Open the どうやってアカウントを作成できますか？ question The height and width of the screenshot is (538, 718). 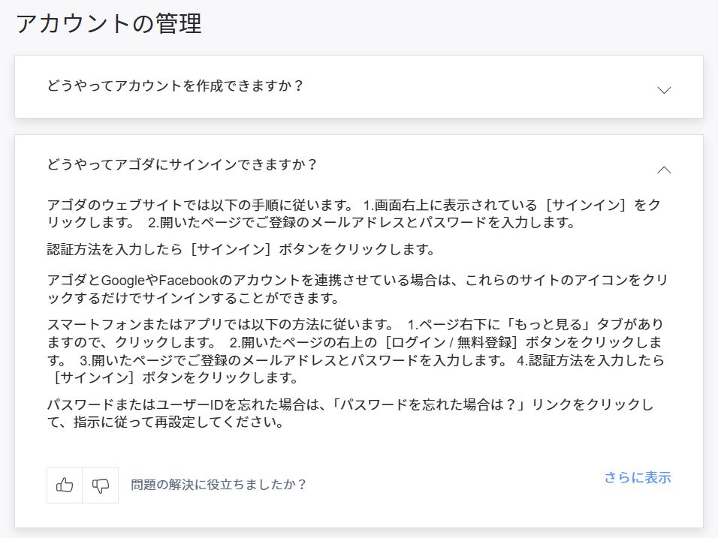coord(175,86)
